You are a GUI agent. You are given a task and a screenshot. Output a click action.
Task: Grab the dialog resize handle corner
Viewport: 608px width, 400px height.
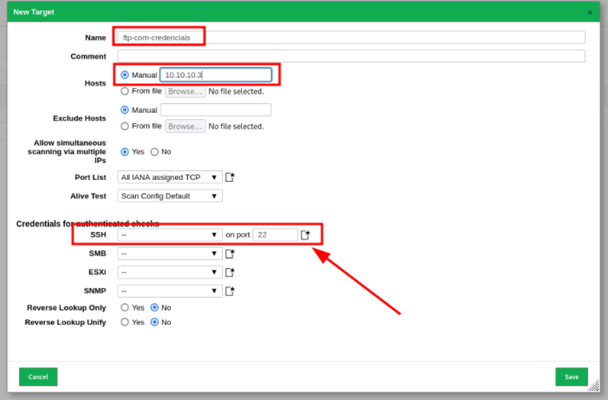[593, 385]
